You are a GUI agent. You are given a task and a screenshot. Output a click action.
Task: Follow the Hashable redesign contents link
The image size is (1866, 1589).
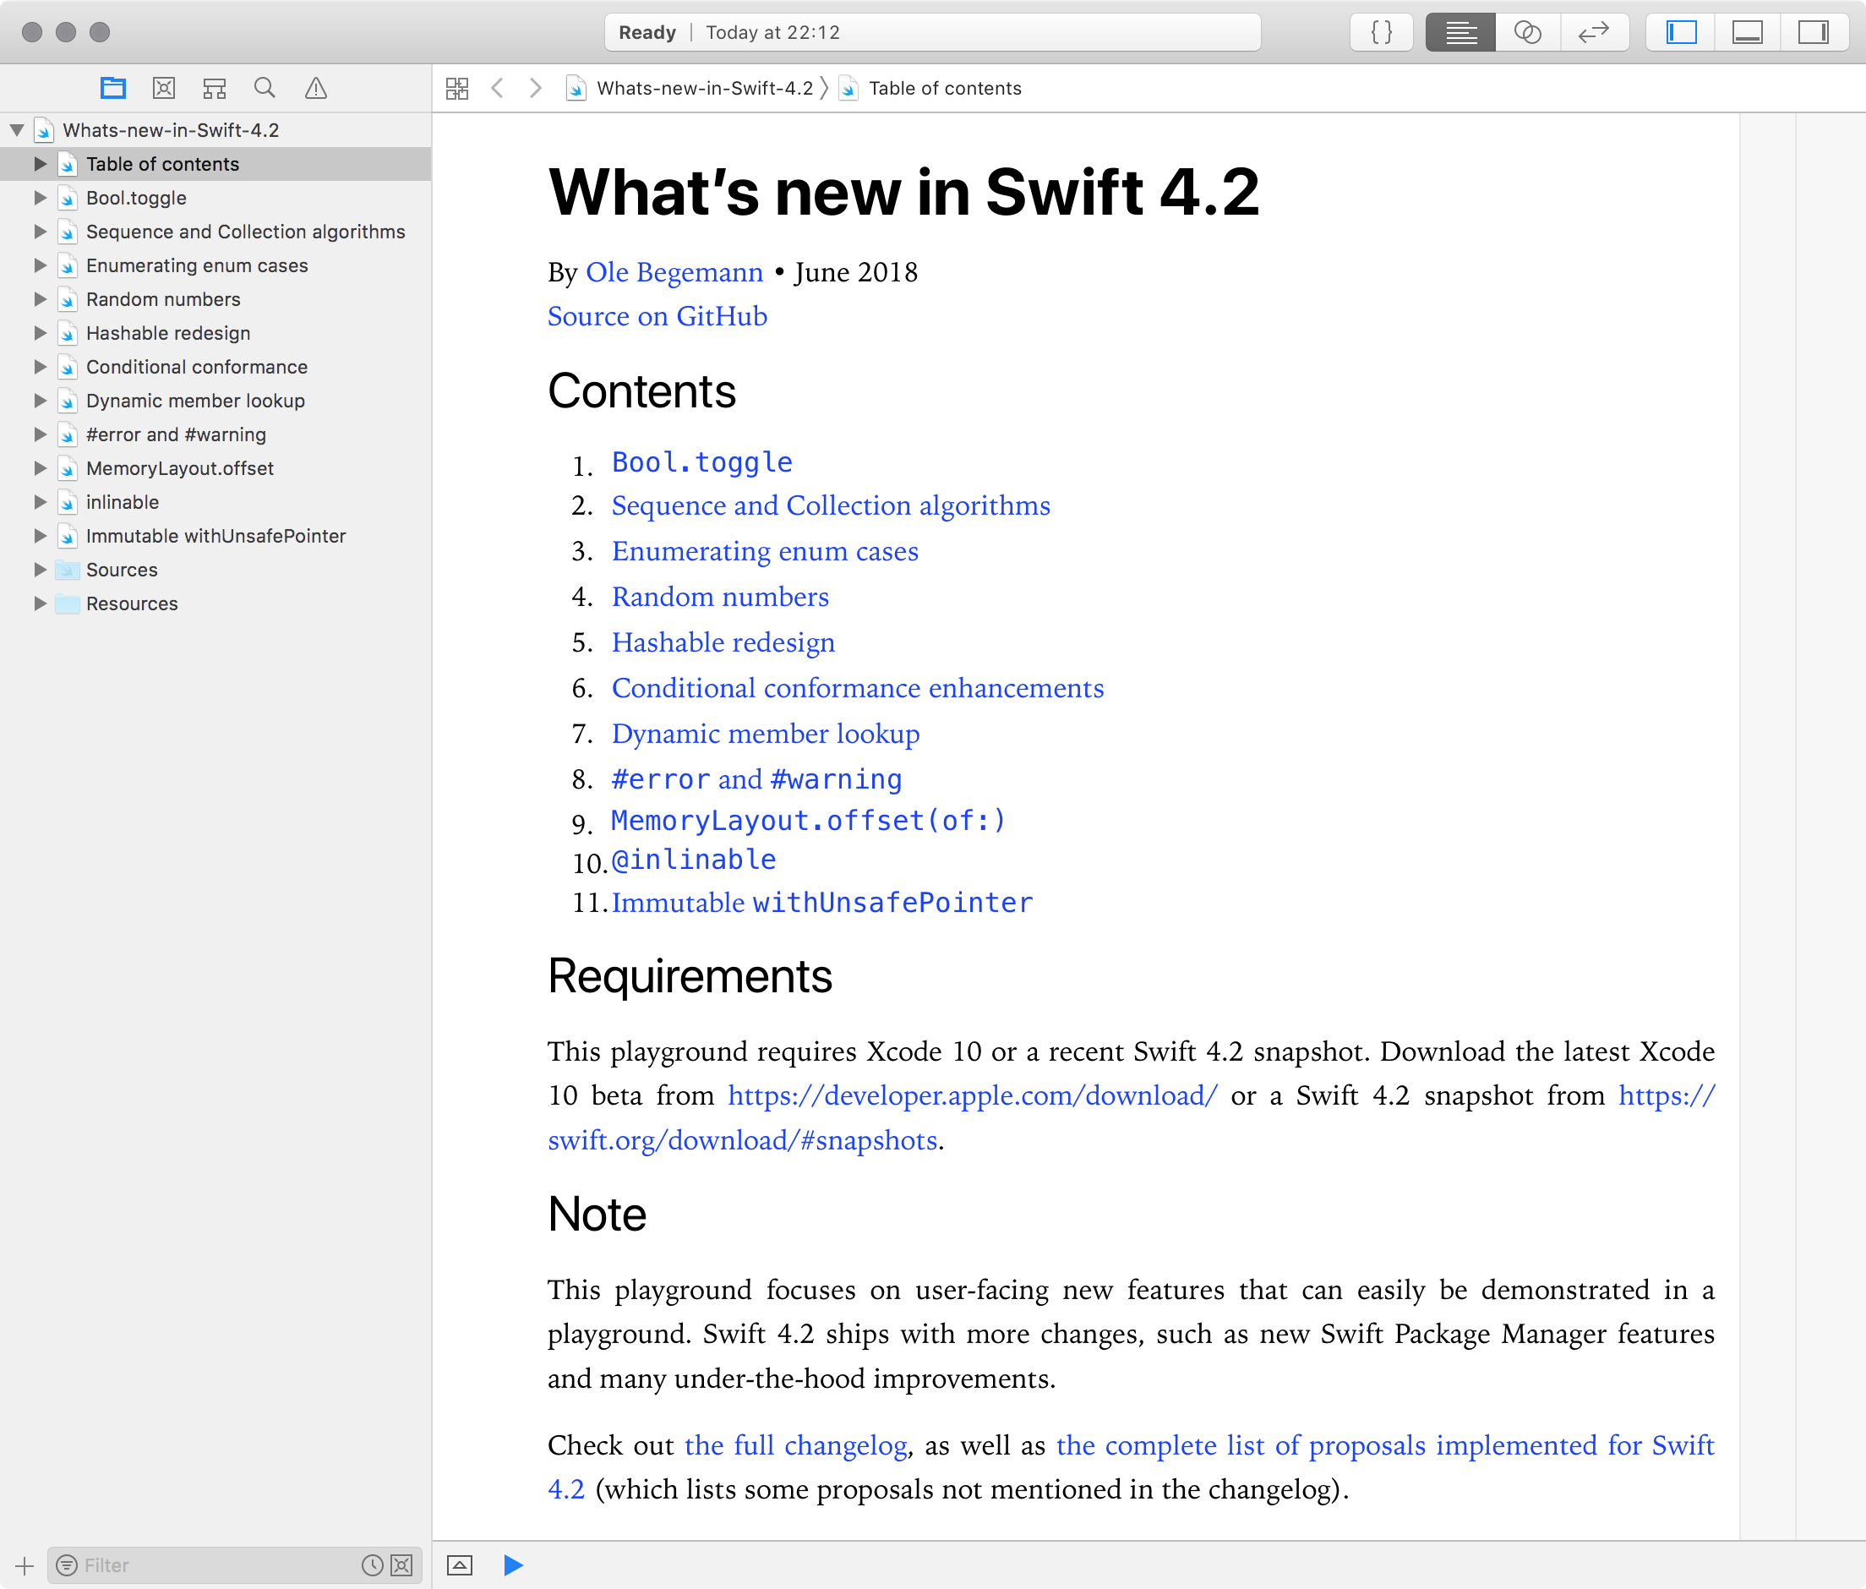(x=723, y=642)
